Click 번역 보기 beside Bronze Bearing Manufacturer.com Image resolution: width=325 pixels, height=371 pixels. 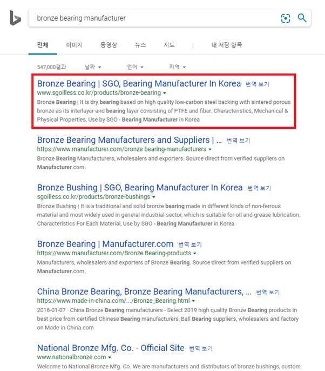pos(190,244)
